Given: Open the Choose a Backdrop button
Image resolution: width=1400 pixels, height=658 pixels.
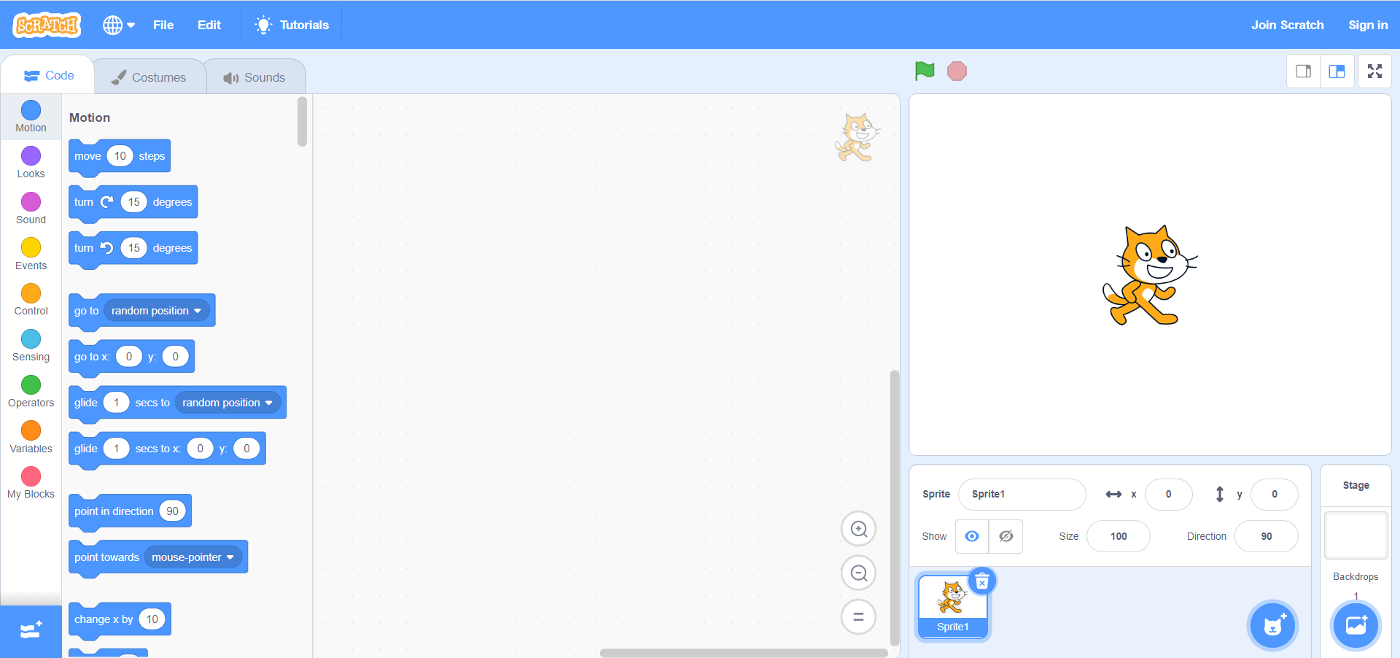Looking at the screenshot, I should 1356,625.
